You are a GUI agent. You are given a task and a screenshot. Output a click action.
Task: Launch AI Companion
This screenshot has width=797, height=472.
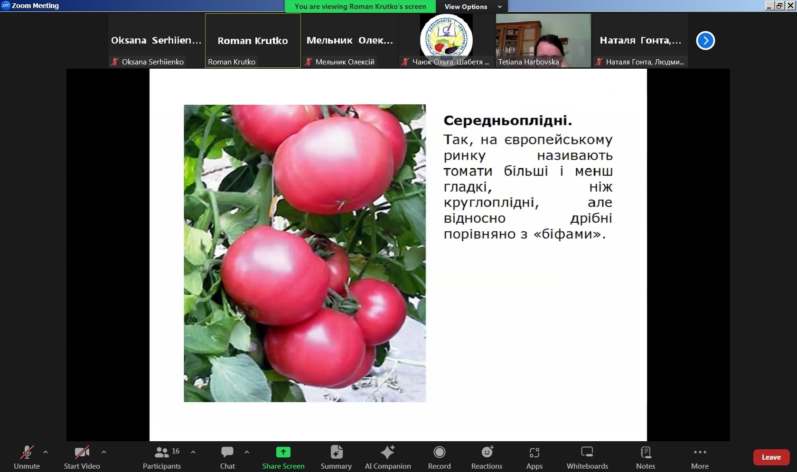pos(388,457)
